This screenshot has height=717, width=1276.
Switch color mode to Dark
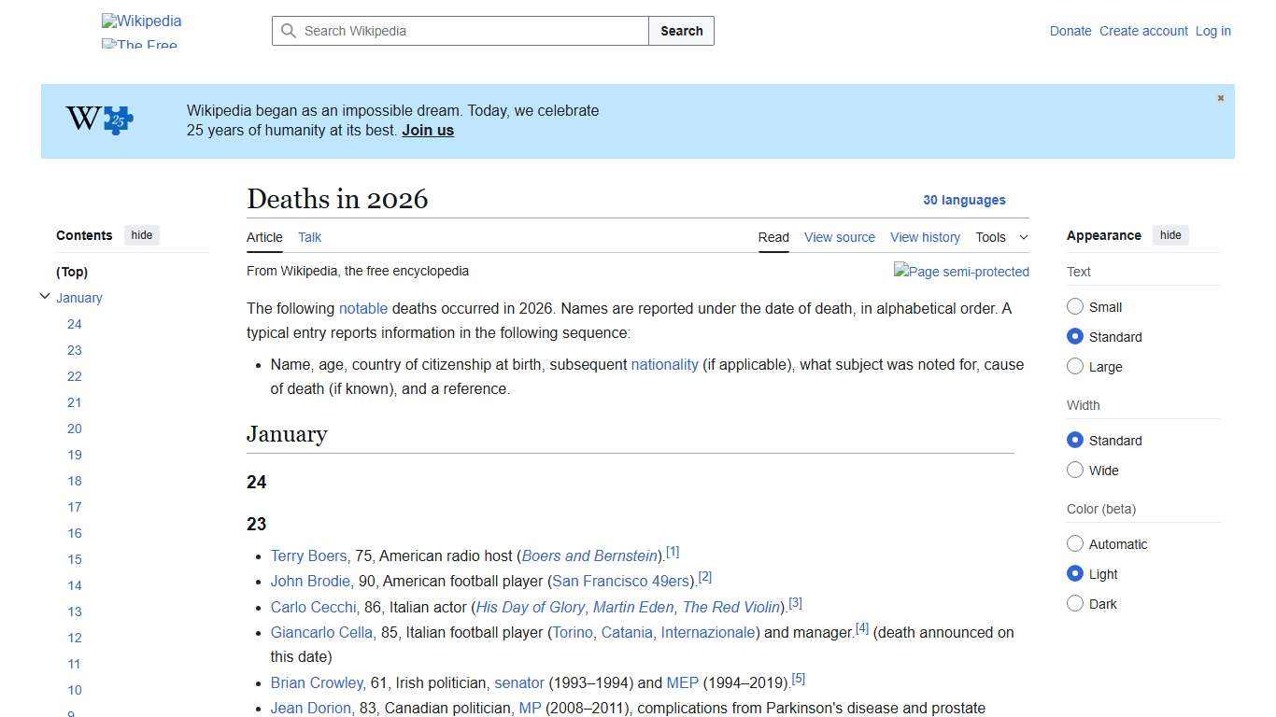tap(1075, 603)
